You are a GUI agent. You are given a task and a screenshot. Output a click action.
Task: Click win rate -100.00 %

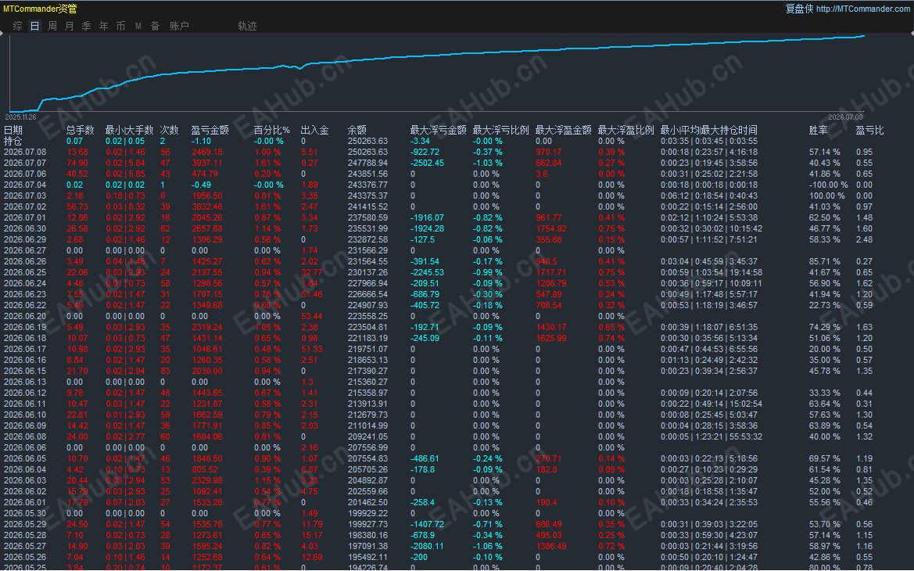[828, 185]
